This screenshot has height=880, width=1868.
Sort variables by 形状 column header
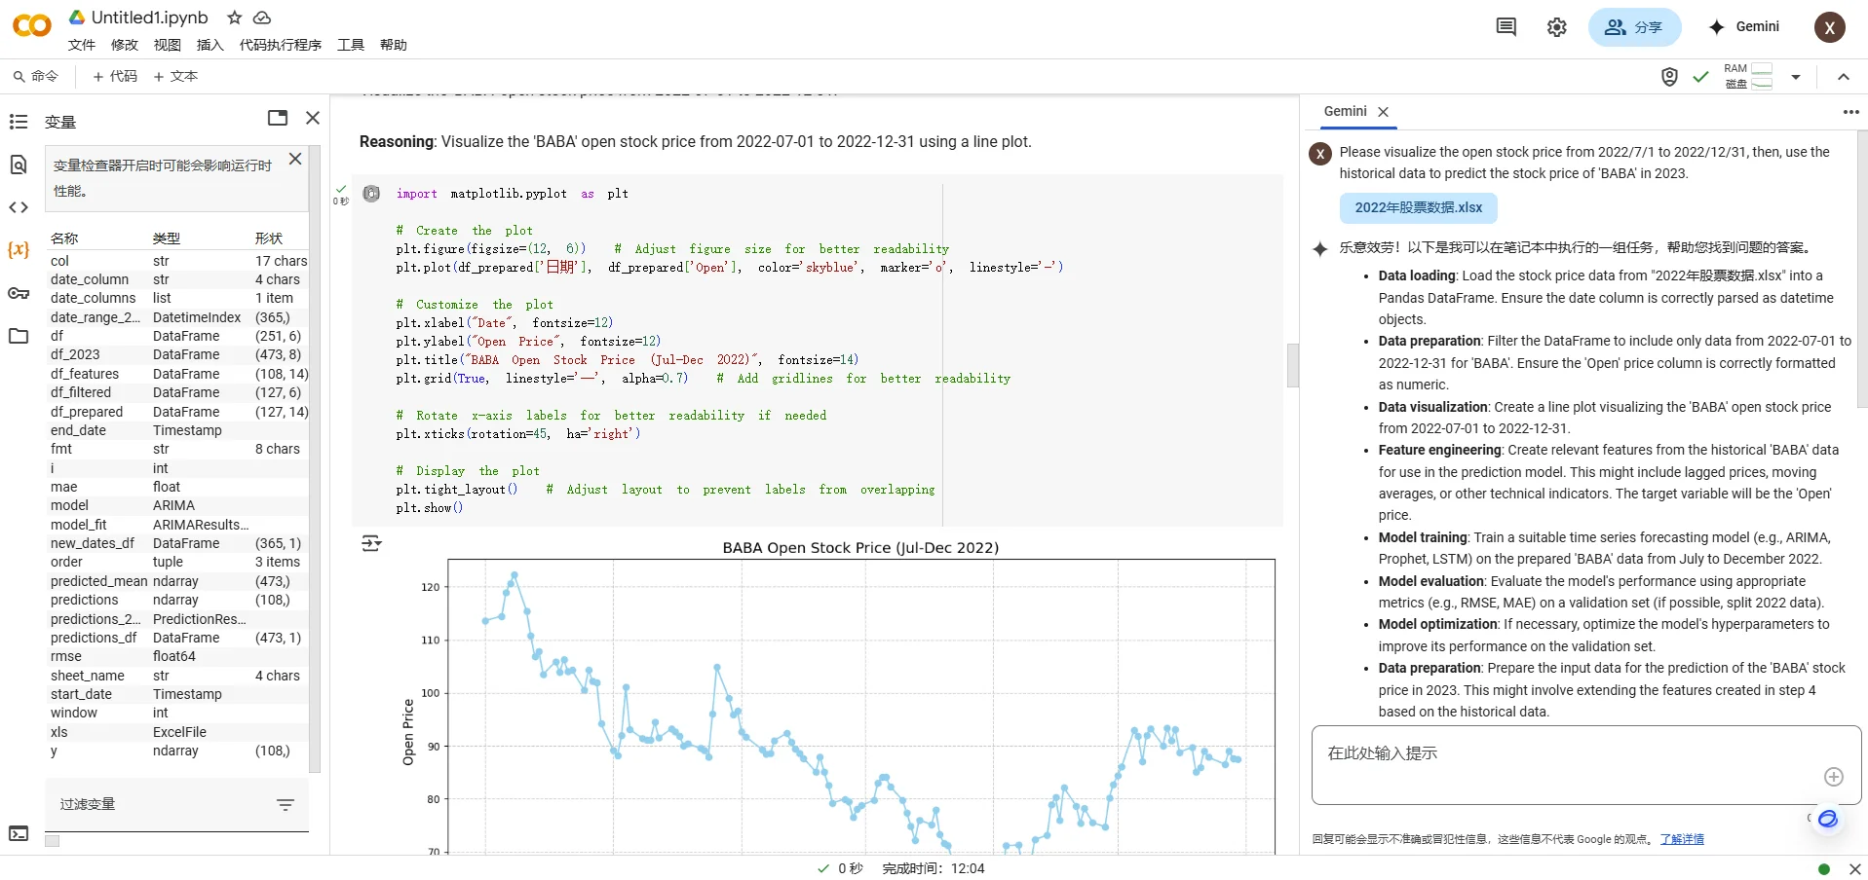[x=269, y=238]
